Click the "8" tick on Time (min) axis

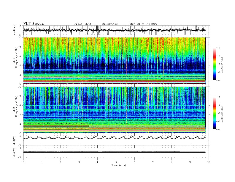tap(172, 162)
